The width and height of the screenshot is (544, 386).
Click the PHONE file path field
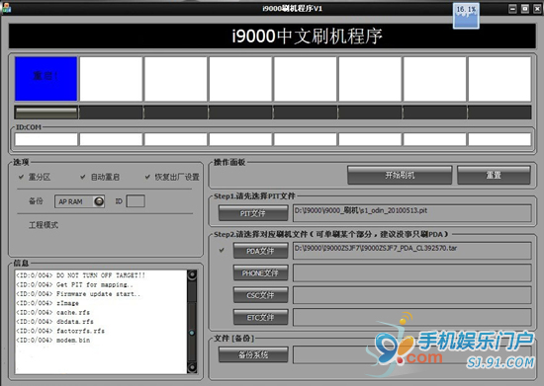click(412, 272)
